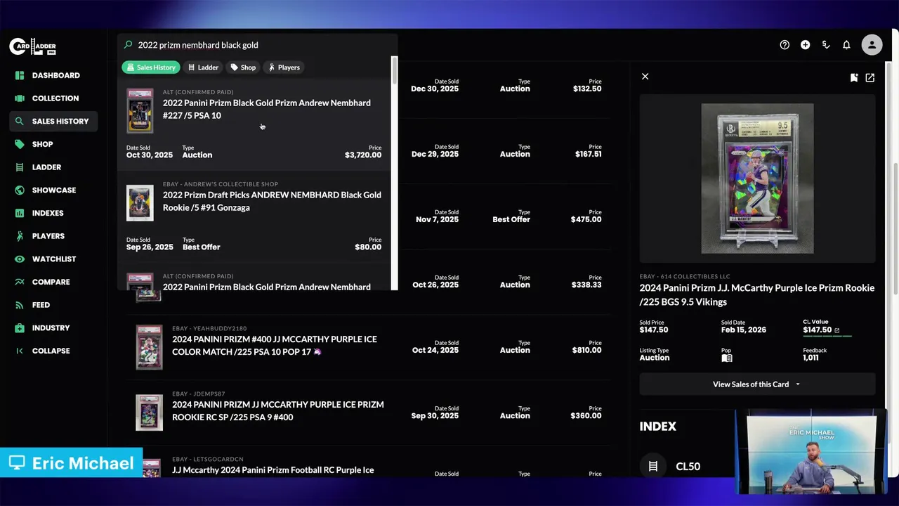This screenshot has width=899, height=506.
Task: Click the Industry icon in sidebar
Action: click(20, 327)
